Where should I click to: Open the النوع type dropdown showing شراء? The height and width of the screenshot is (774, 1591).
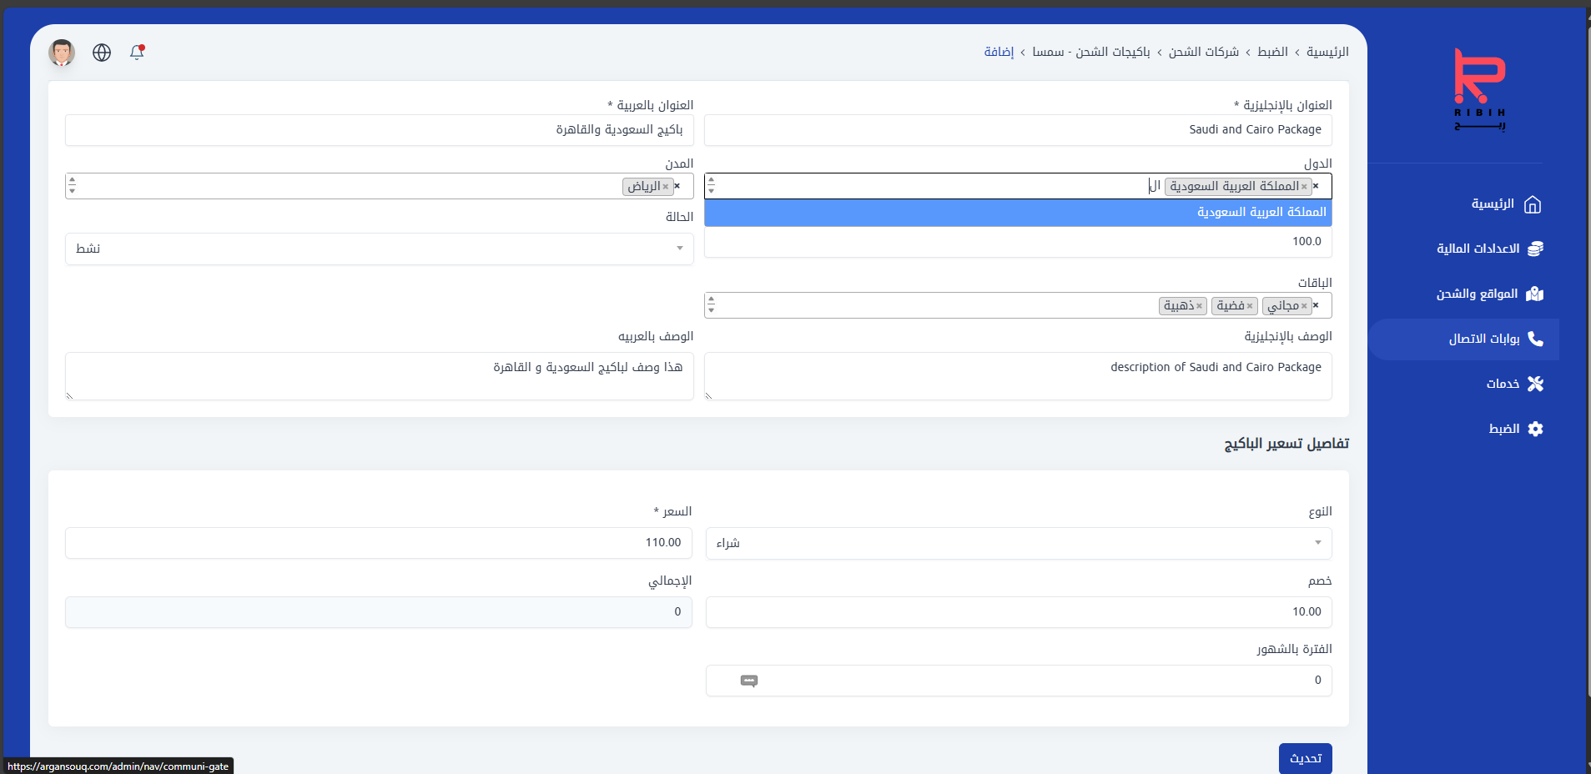click(1019, 543)
